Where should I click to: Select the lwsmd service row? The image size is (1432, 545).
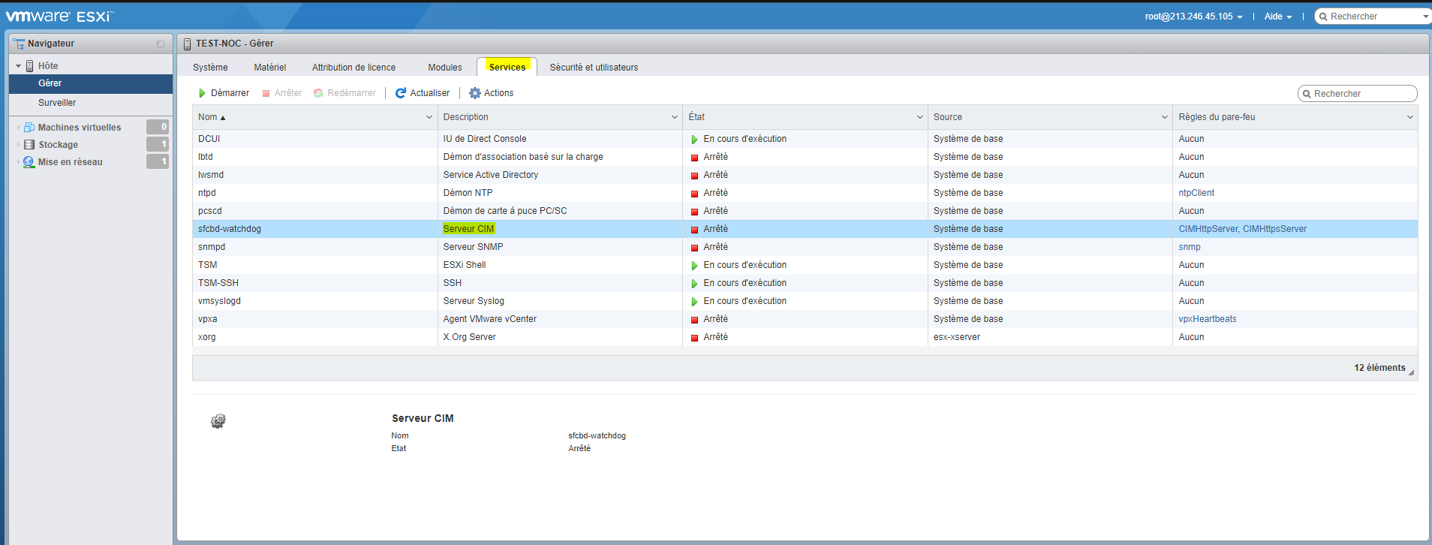click(x=805, y=175)
